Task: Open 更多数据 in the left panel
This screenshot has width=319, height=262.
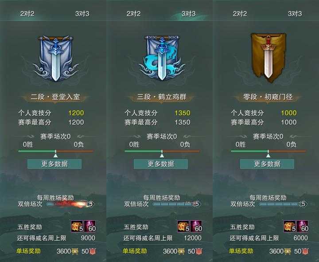Action: click(54, 164)
